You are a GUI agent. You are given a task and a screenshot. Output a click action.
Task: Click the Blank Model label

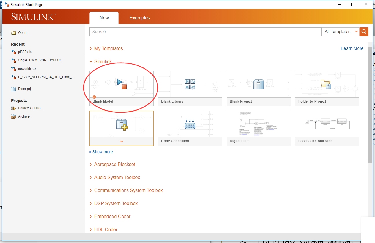pos(103,101)
